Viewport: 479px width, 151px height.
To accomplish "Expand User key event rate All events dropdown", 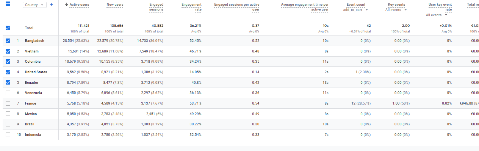I will coord(437,15).
